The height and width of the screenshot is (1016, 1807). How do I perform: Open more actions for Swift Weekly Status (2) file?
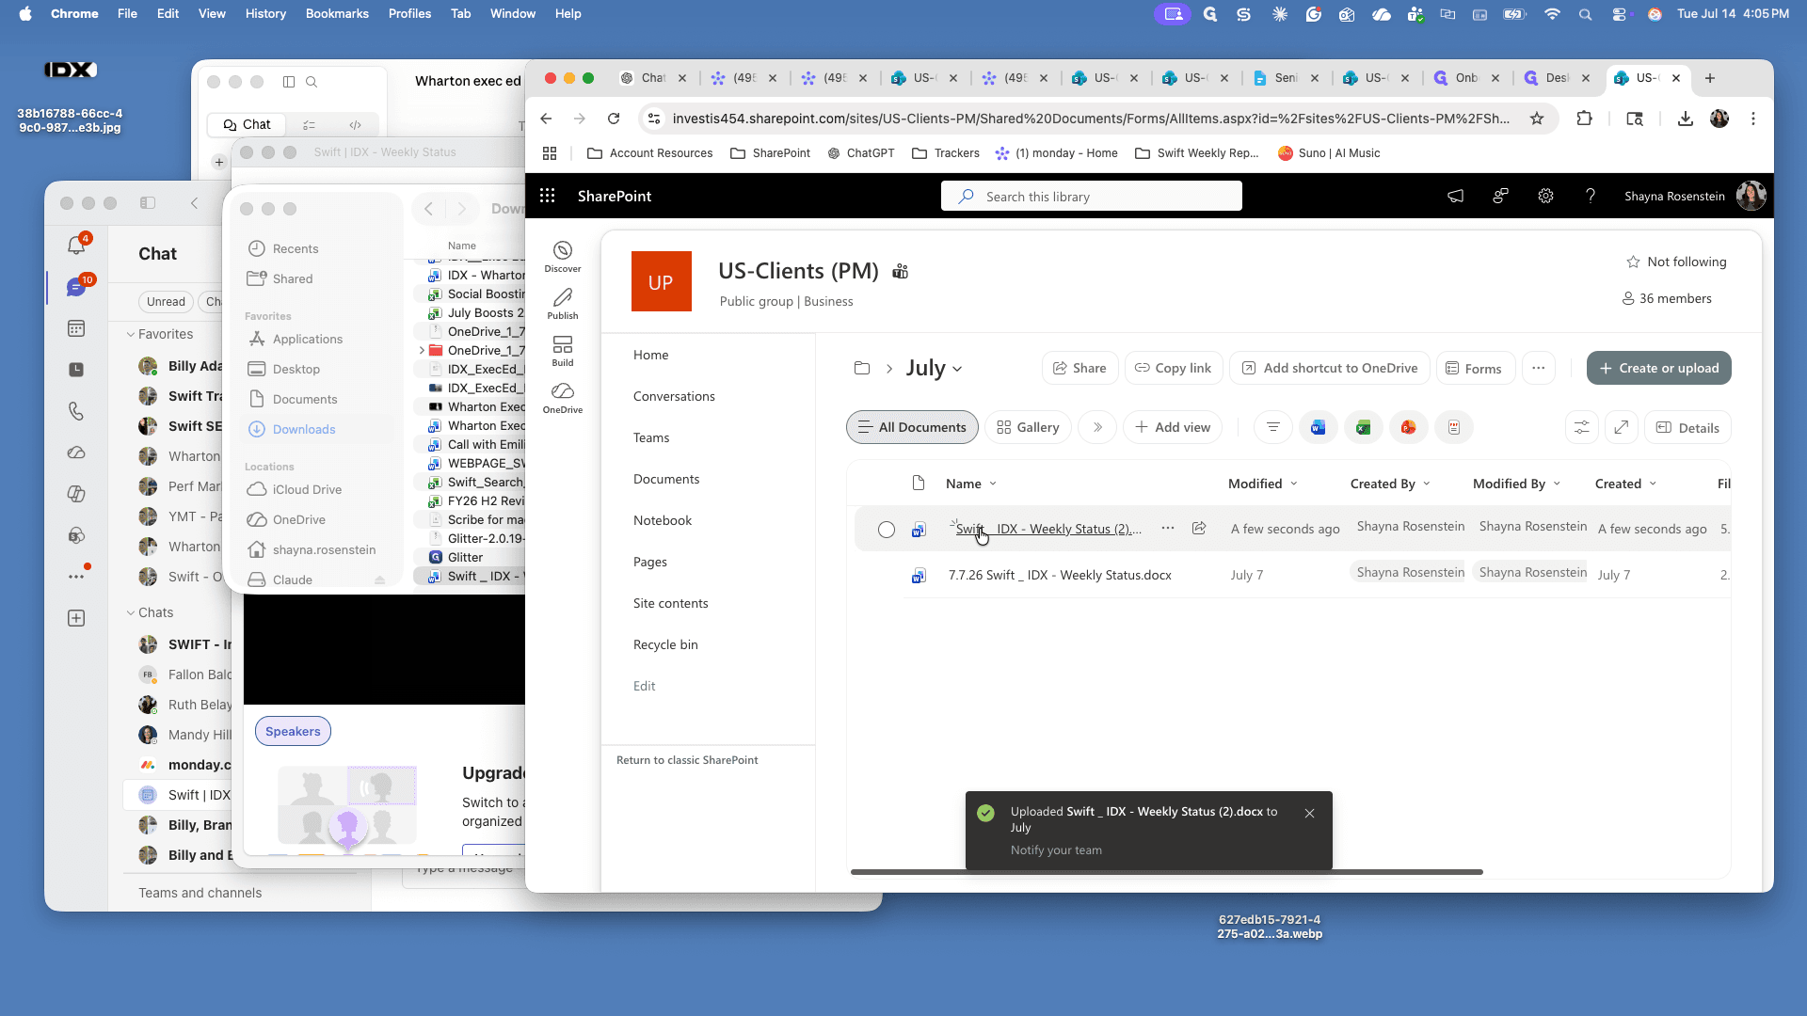1167,528
